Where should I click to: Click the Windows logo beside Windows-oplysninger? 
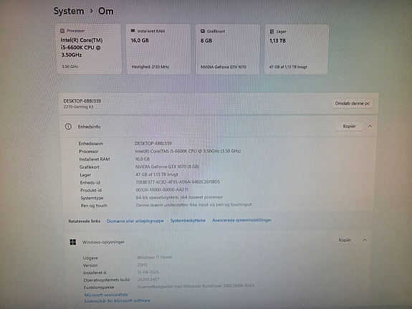[x=73, y=242]
